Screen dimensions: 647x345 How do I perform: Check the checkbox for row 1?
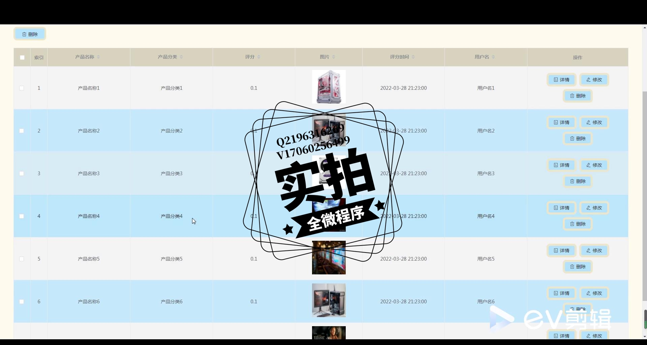coord(22,88)
